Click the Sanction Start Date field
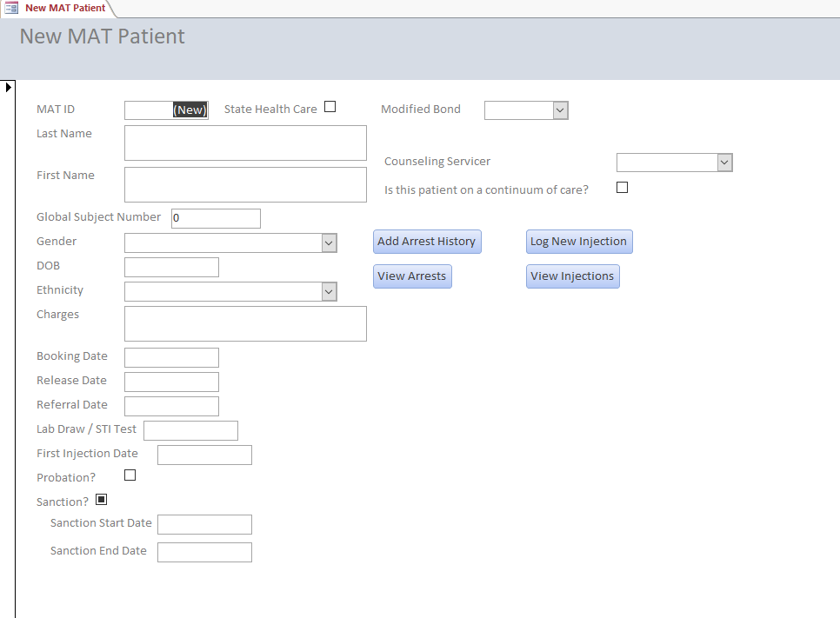 [204, 524]
